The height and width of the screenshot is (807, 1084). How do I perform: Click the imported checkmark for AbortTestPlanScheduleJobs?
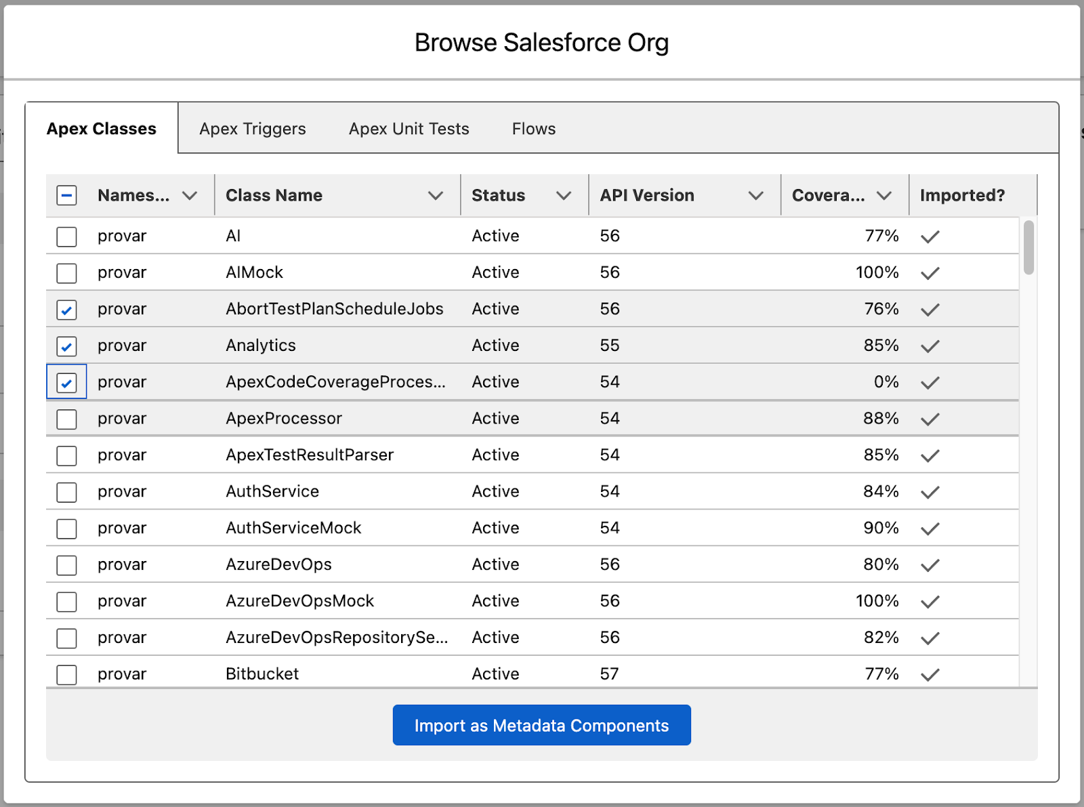coord(930,310)
